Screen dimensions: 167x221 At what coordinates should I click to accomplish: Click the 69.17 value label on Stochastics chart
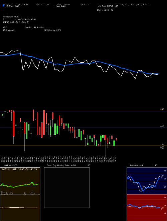[x=162, y=176]
